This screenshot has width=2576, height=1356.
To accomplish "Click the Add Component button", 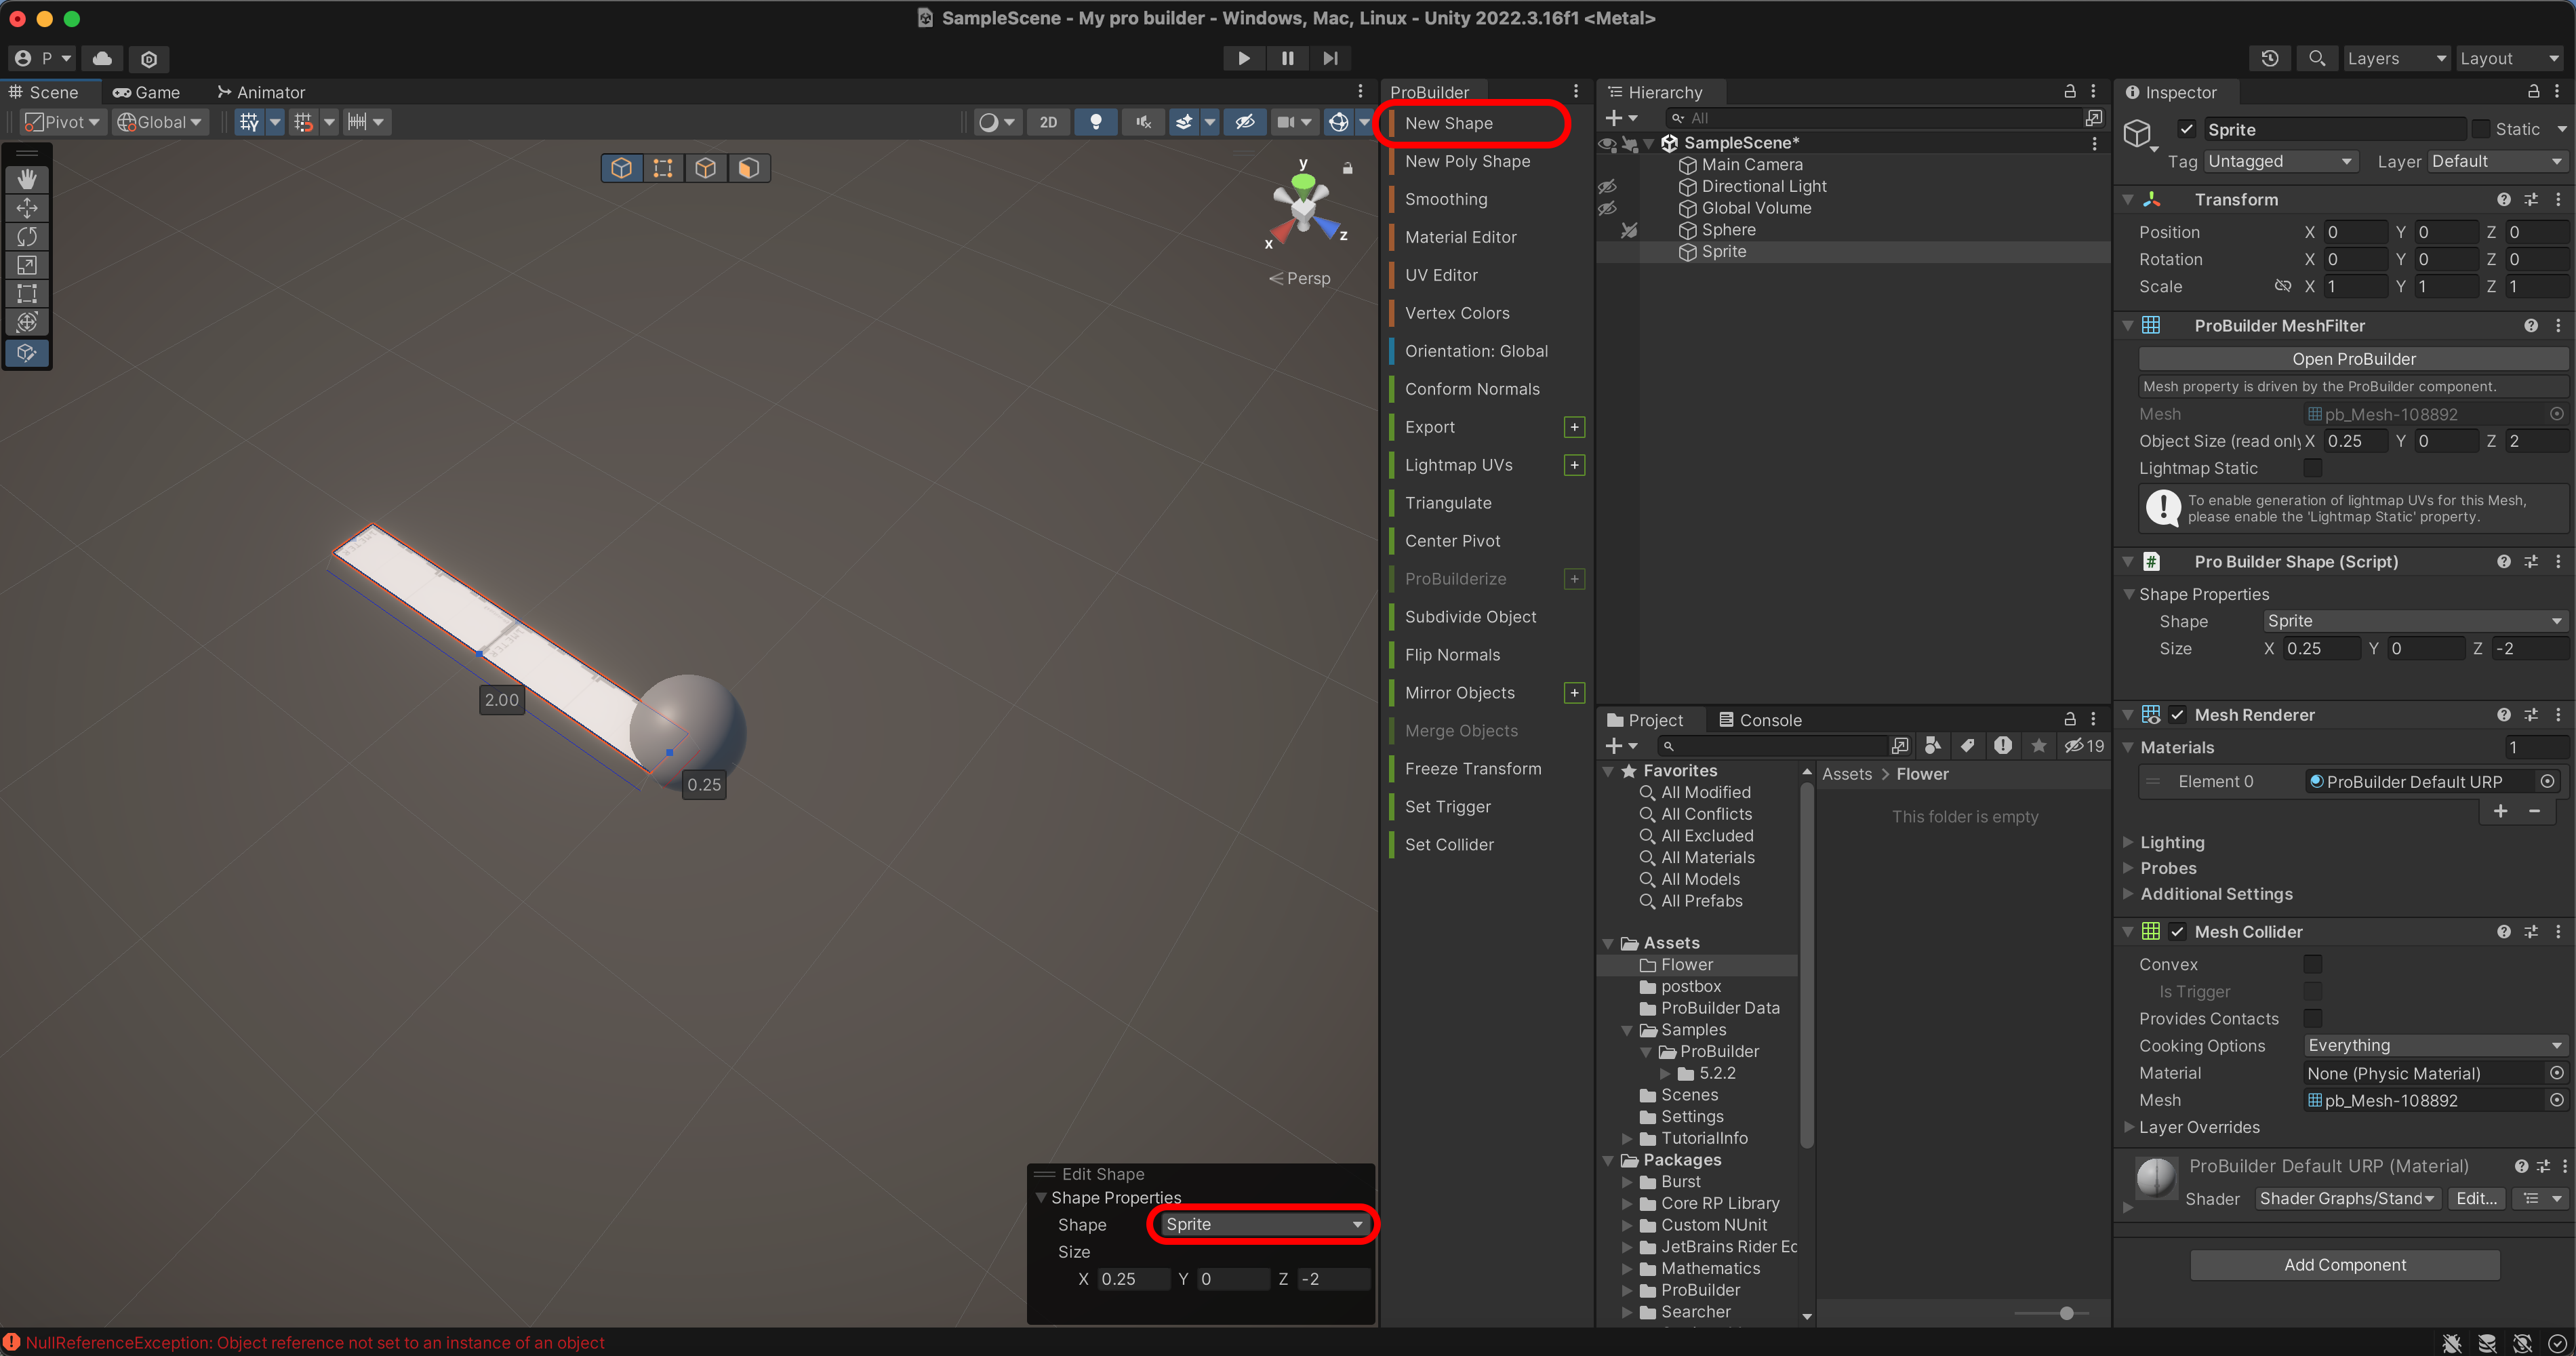I will coord(2344,1265).
